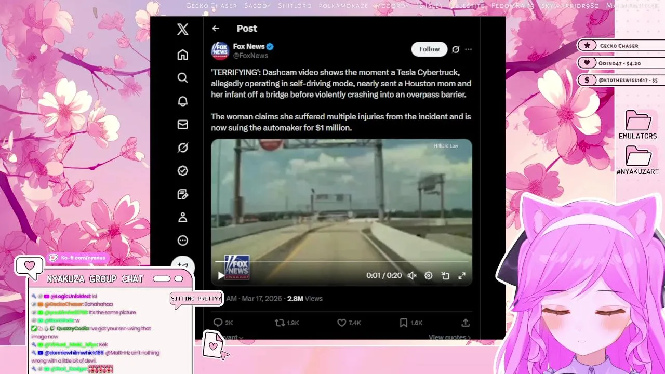Open Messages envelope icon
Screen dimensions: 665x374
[x=182, y=125]
